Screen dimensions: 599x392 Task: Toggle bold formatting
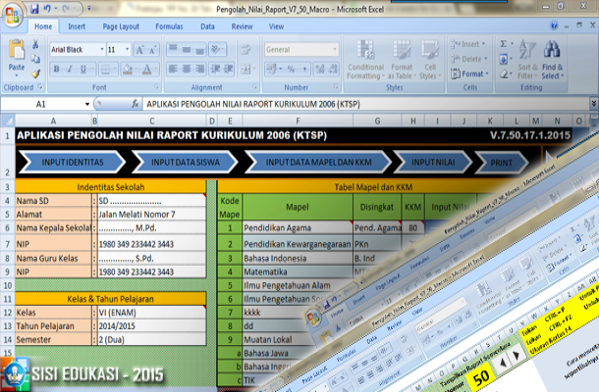57,69
